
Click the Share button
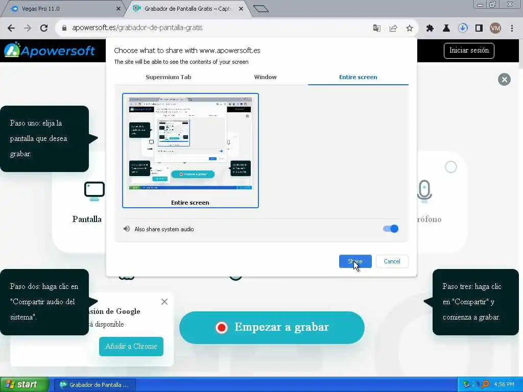[355, 261]
